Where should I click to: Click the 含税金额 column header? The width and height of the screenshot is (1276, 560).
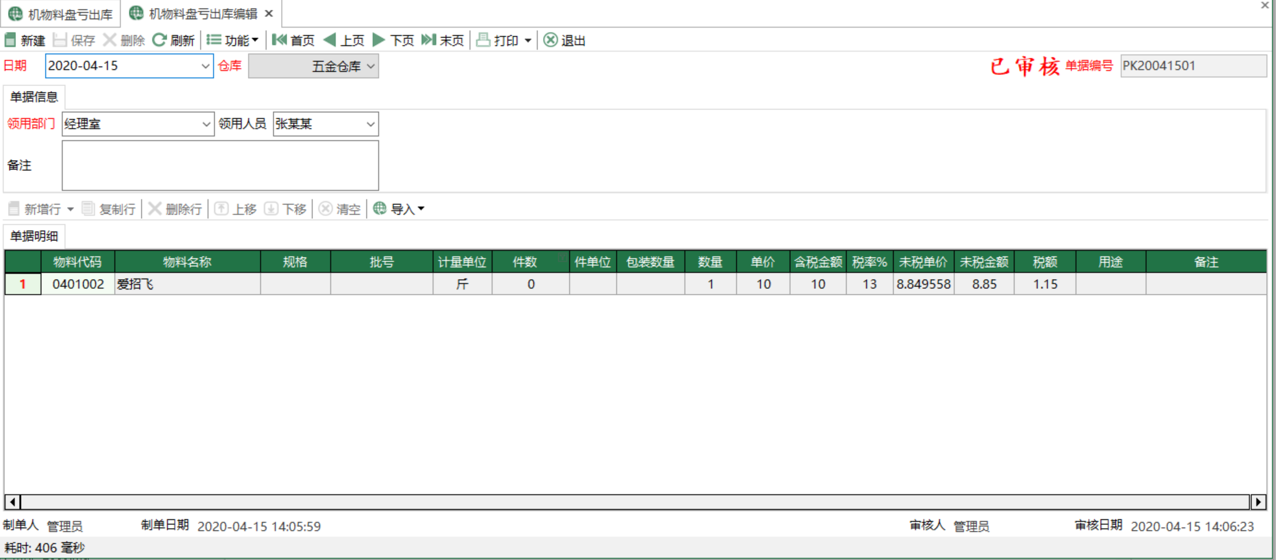(818, 262)
